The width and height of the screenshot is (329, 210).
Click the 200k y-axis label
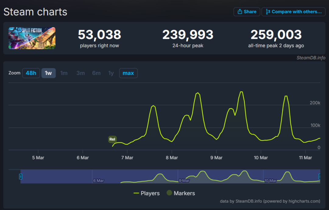[315, 103]
